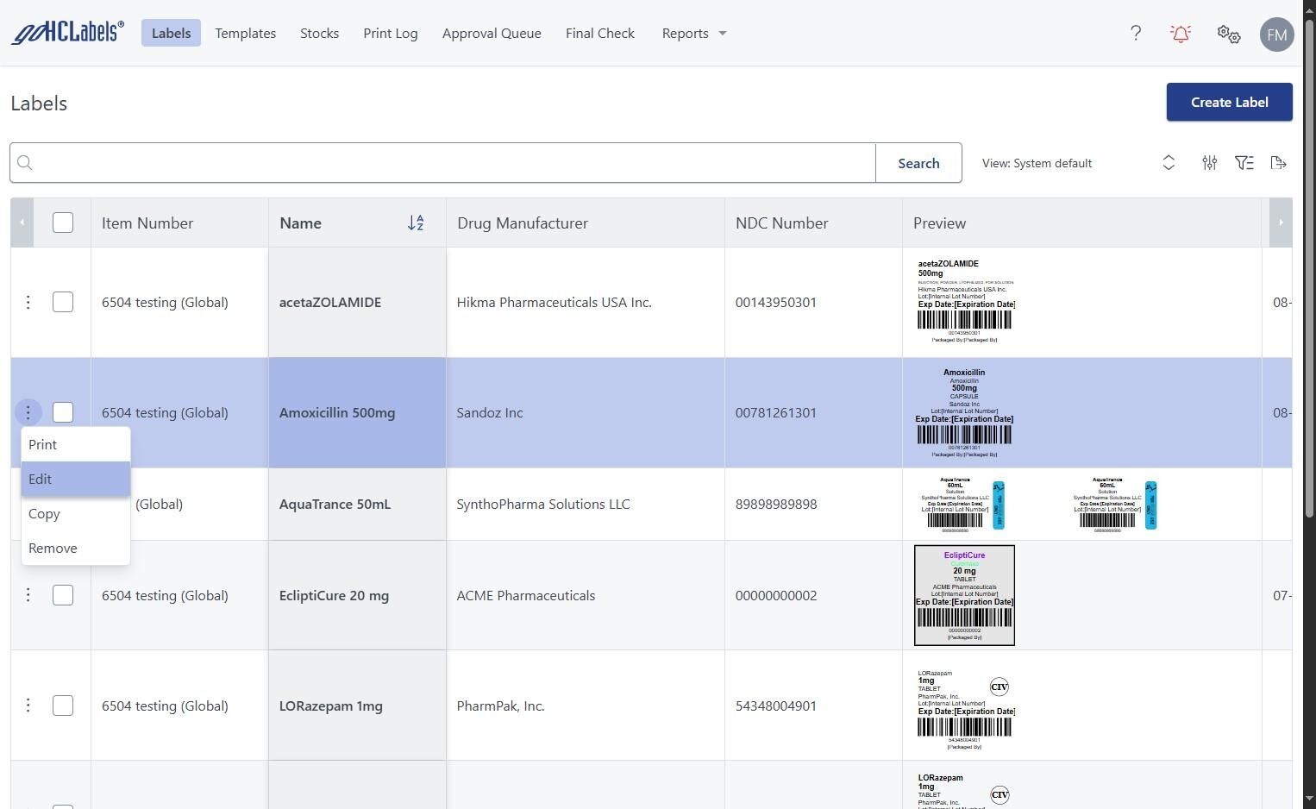Tick the select-all checkbox in the header
Screen dimensions: 1316x809
pyautogui.click(x=63, y=223)
